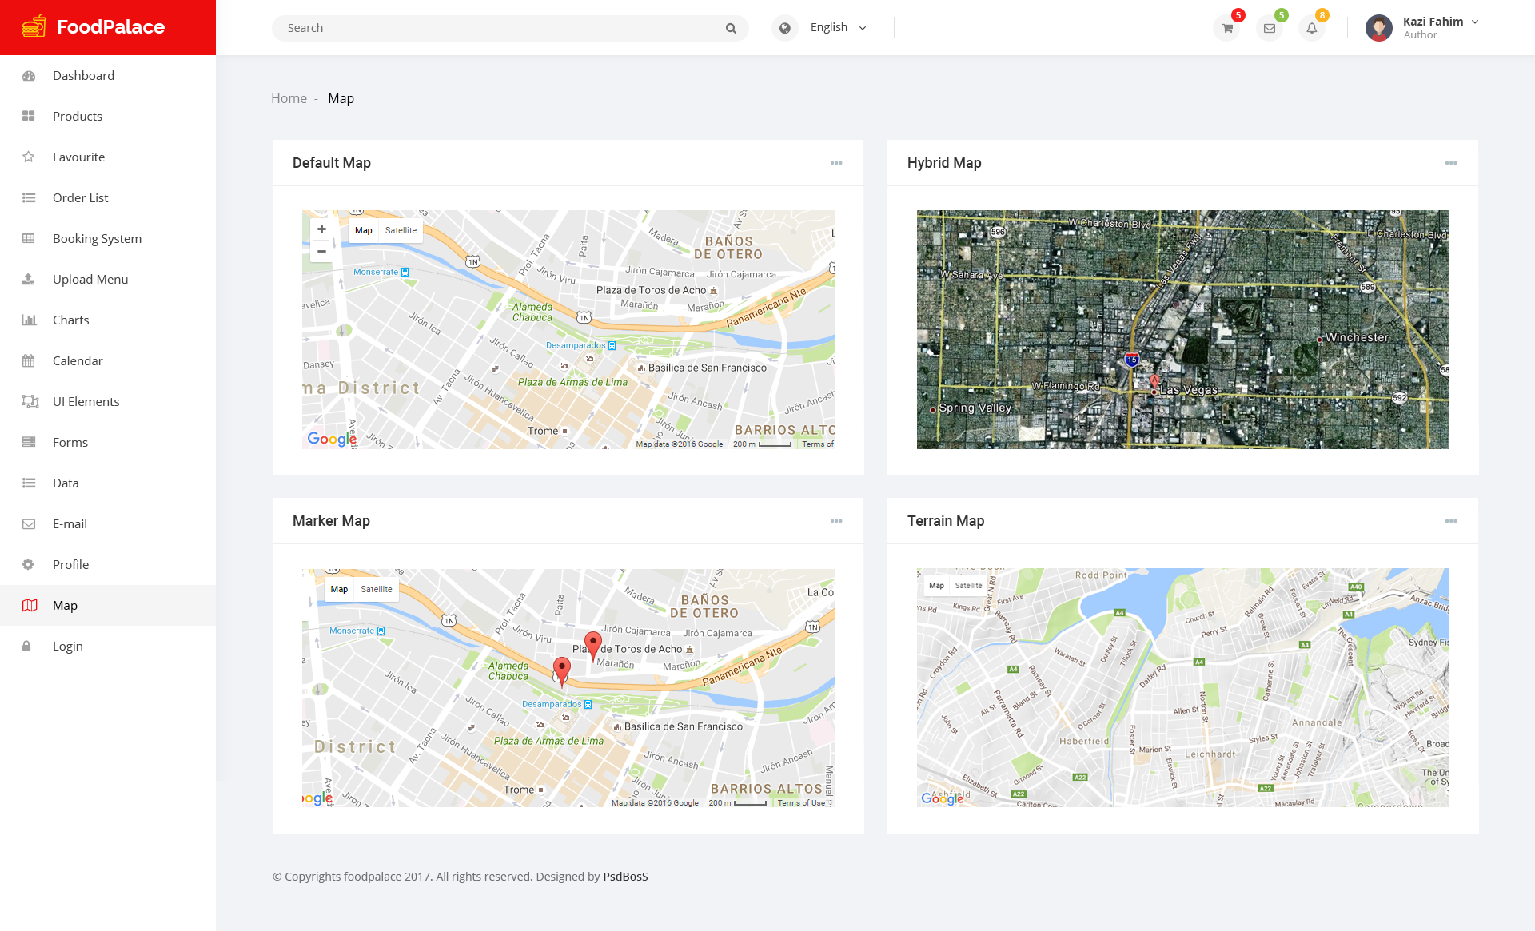Viewport: 1535px width, 931px height.
Task: Open the envelope messages icon in header
Action: tap(1270, 29)
